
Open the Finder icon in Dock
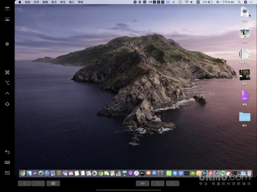(29, 173)
